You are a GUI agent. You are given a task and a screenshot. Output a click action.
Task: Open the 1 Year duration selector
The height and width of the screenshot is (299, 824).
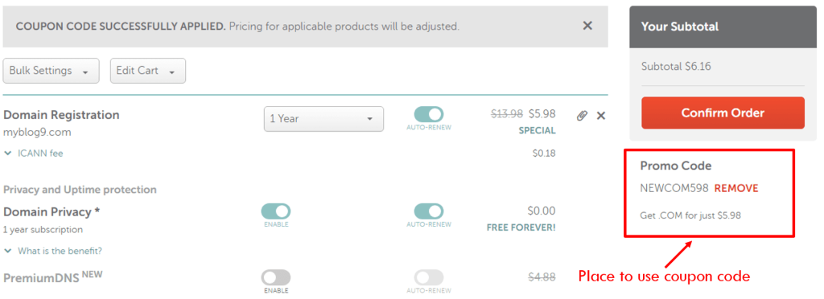[323, 118]
